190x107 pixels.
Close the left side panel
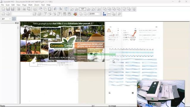(x=18, y=23)
